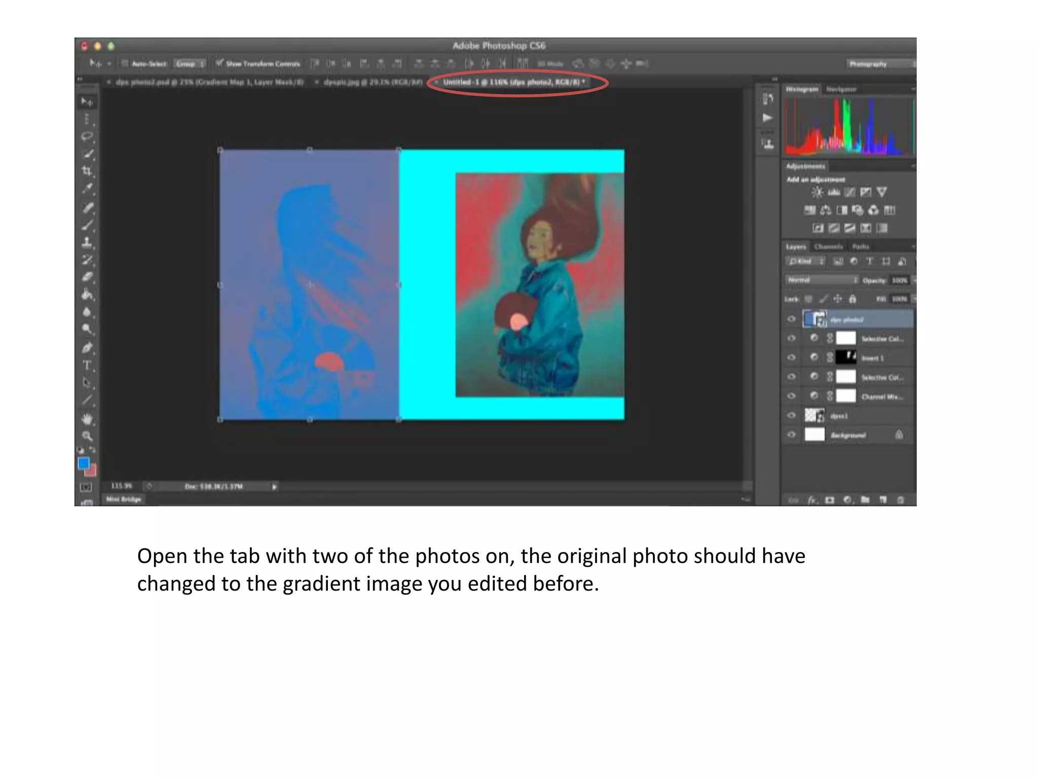Click the Invert 1 layer mask thumbnail
The height and width of the screenshot is (778, 1038).
click(846, 358)
